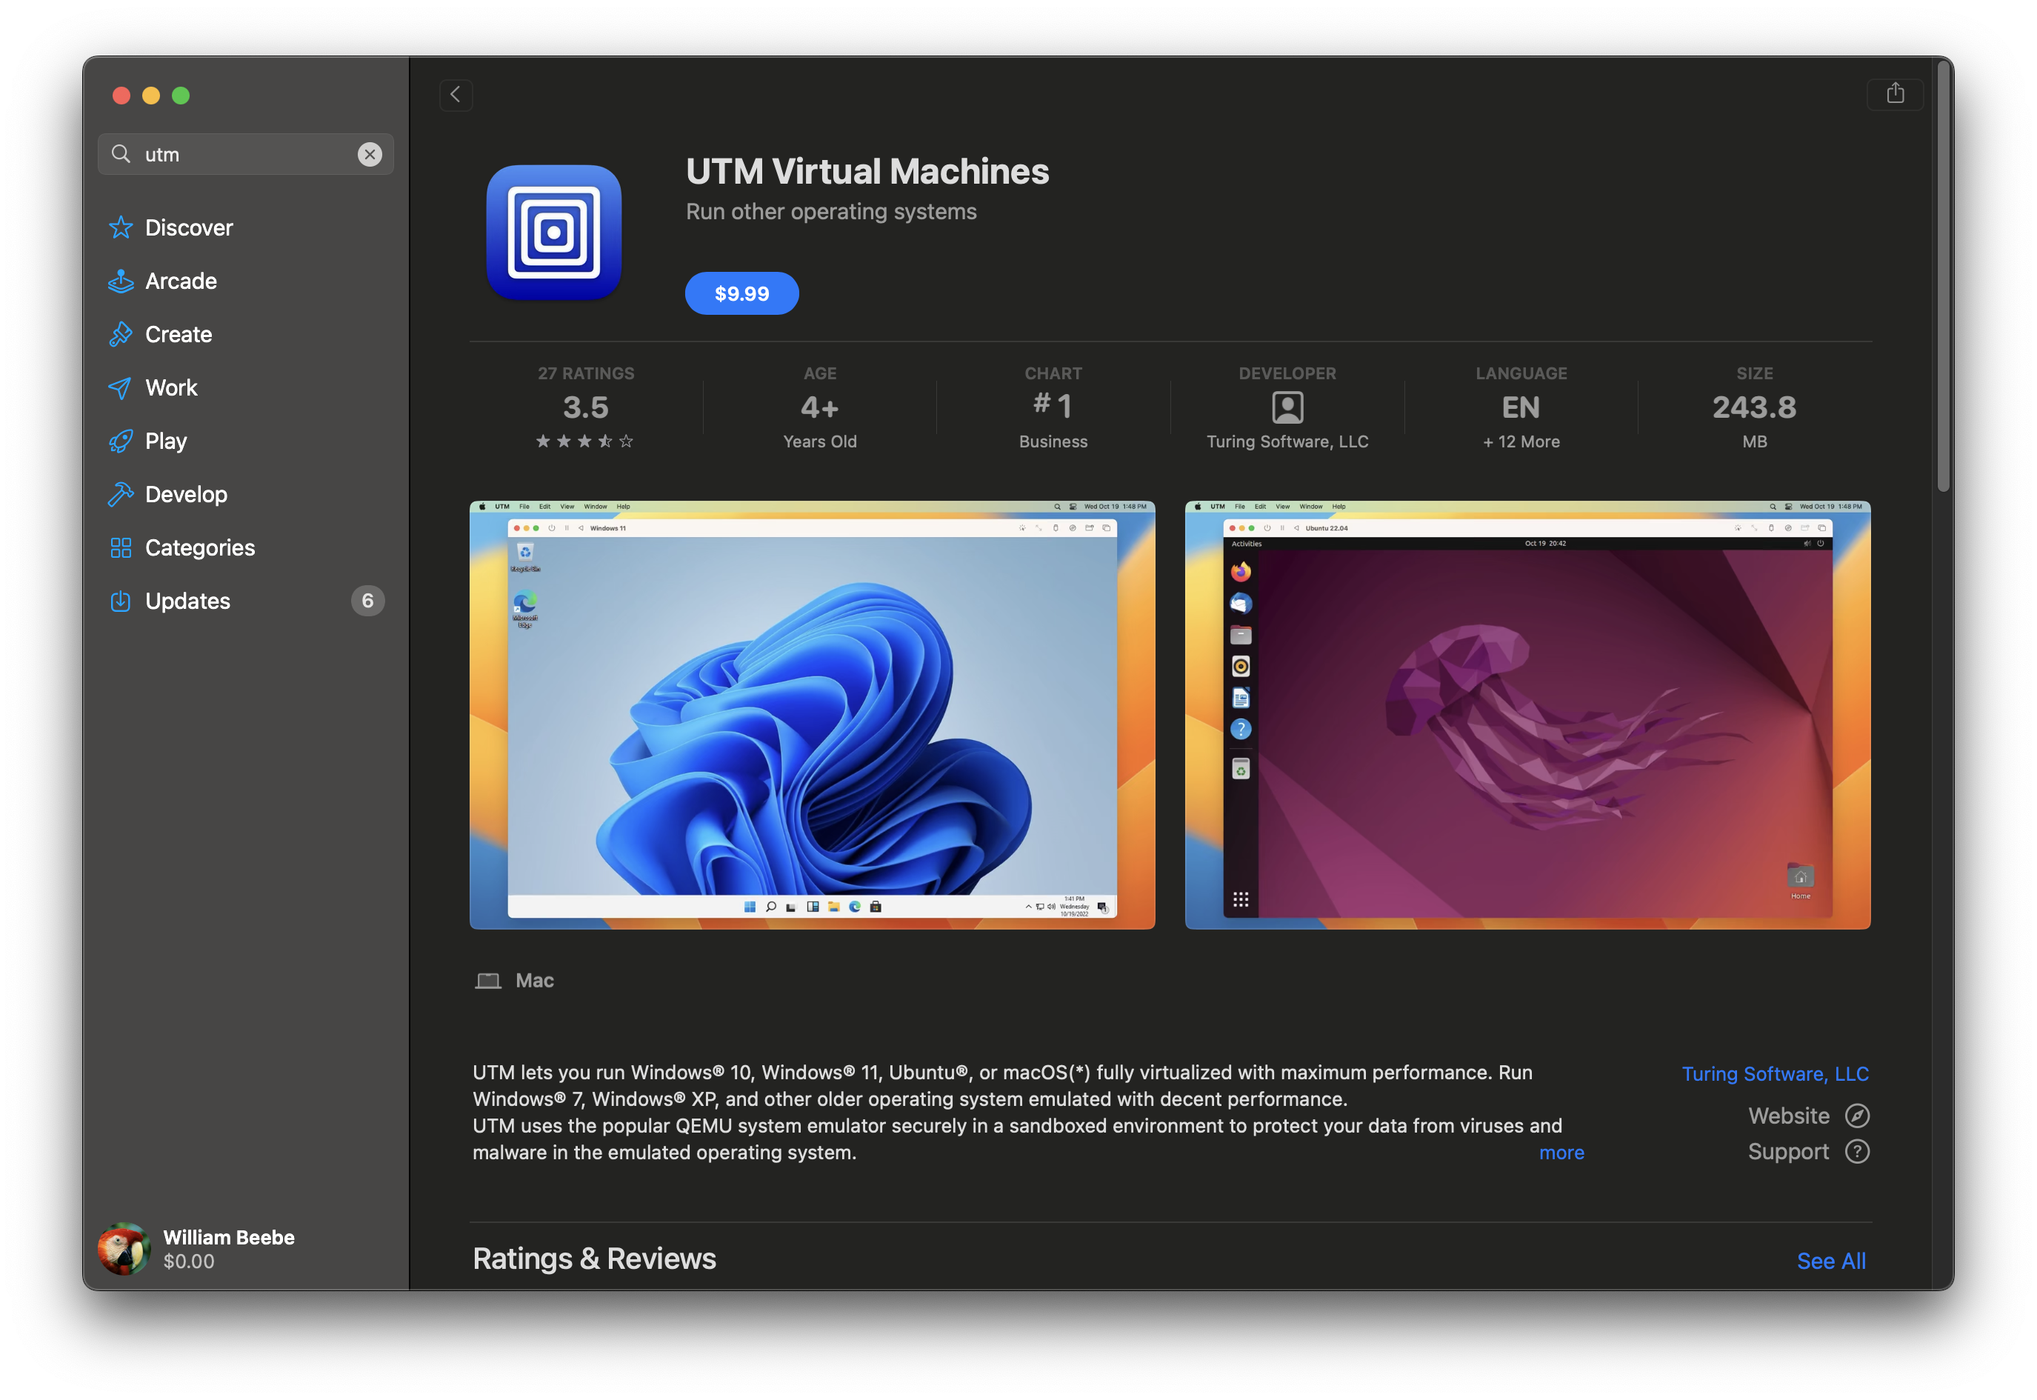See All ratings and reviews
Image resolution: width=2037 pixels, height=1400 pixels.
point(1831,1261)
